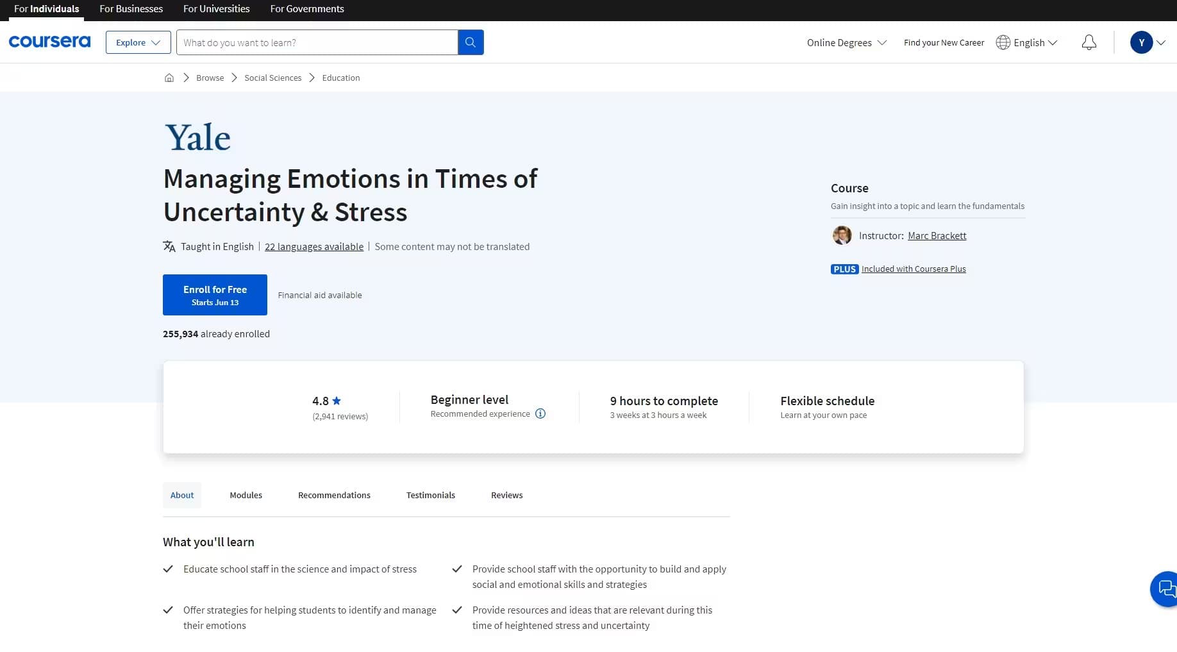Viewport: 1177px width, 652px height.
Task: Click the info icon next to Recommended experience
Action: pyautogui.click(x=540, y=414)
